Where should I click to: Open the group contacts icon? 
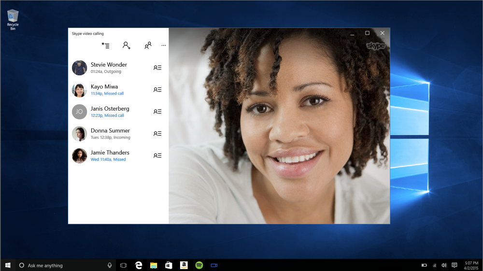click(x=148, y=45)
